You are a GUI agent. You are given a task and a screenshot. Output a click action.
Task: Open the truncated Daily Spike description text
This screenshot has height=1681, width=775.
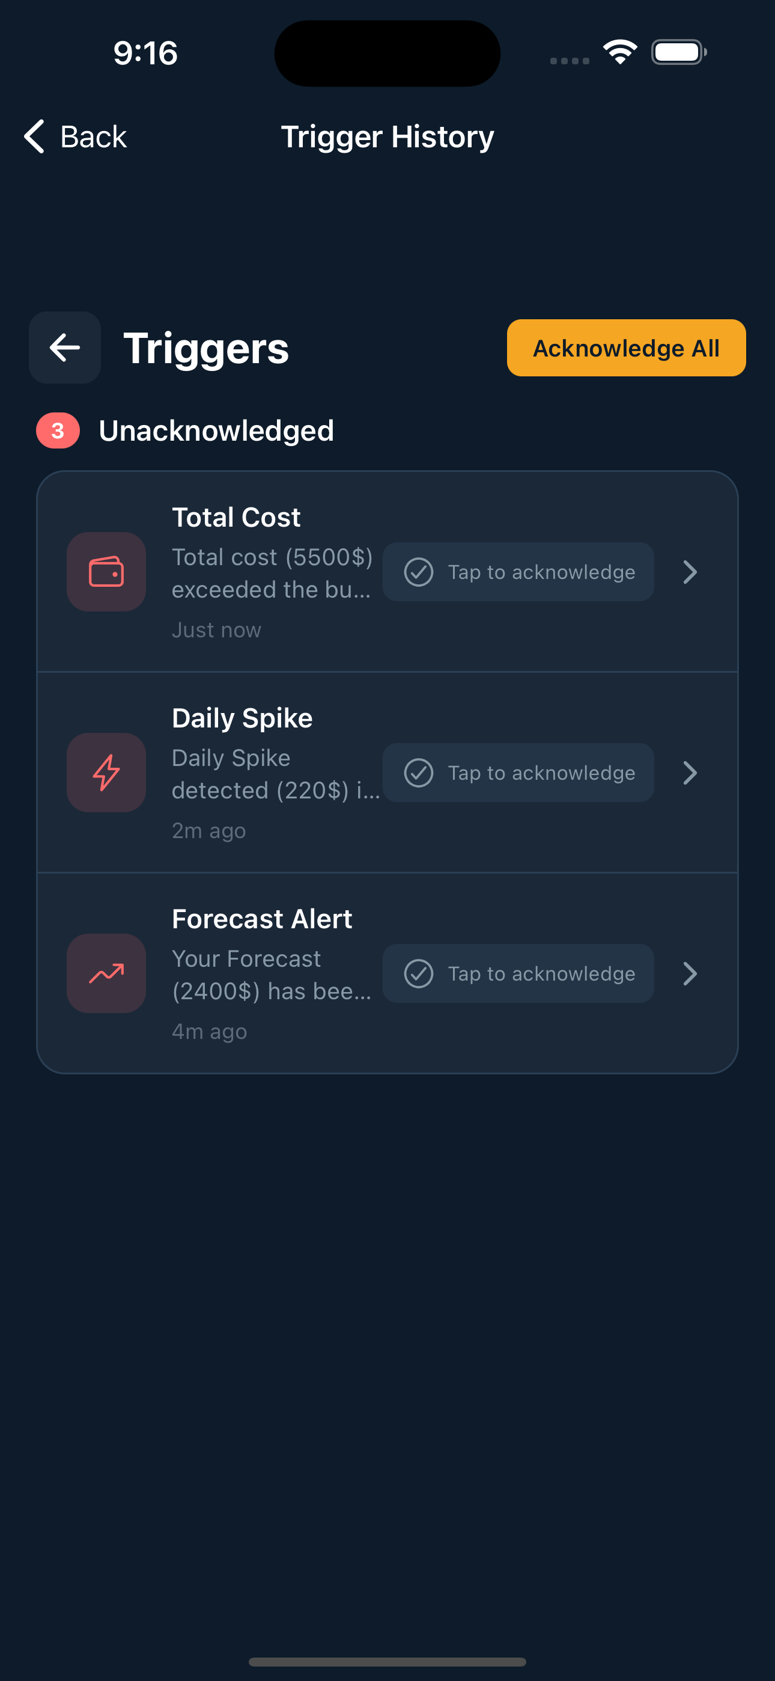[x=274, y=774]
